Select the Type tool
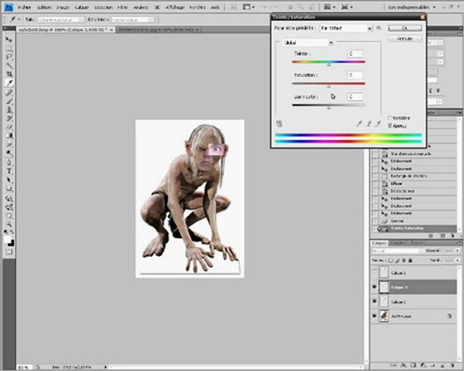Image resolution: width=464 pixels, height=371 pixels. 9,171
